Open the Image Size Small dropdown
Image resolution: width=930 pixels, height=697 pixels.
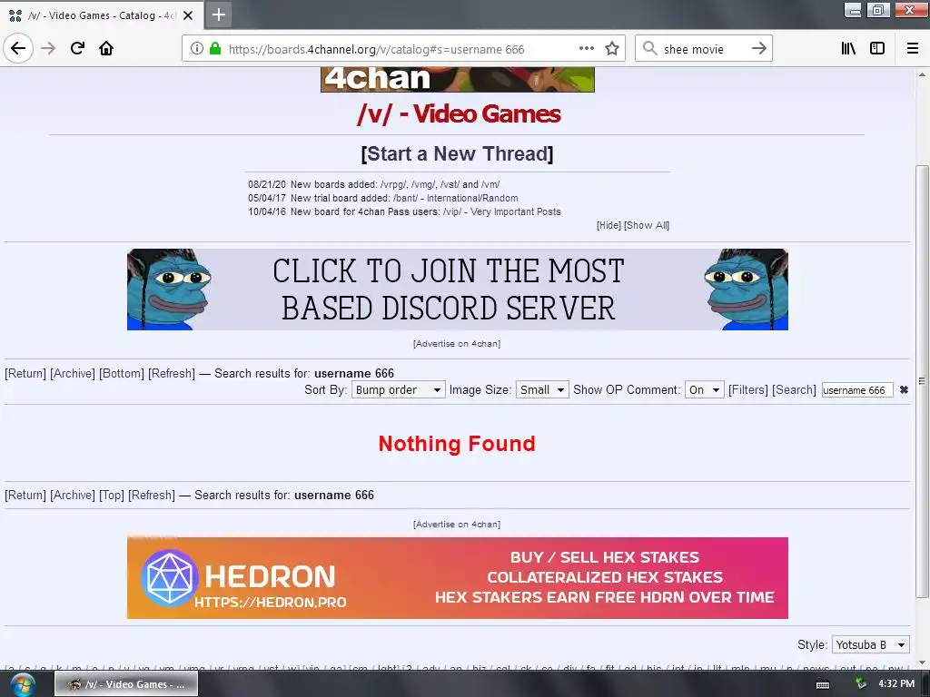542,390
